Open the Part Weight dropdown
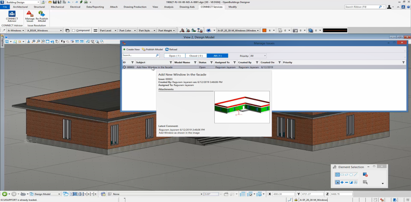The image size is (411, 202). pyautogui.click(x=167, y=31)
